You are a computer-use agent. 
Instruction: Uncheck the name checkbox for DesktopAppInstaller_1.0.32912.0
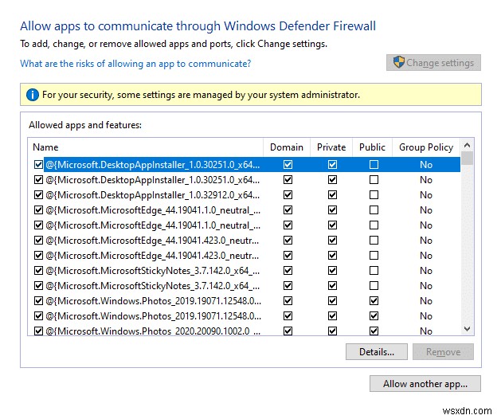coord(38,195)
